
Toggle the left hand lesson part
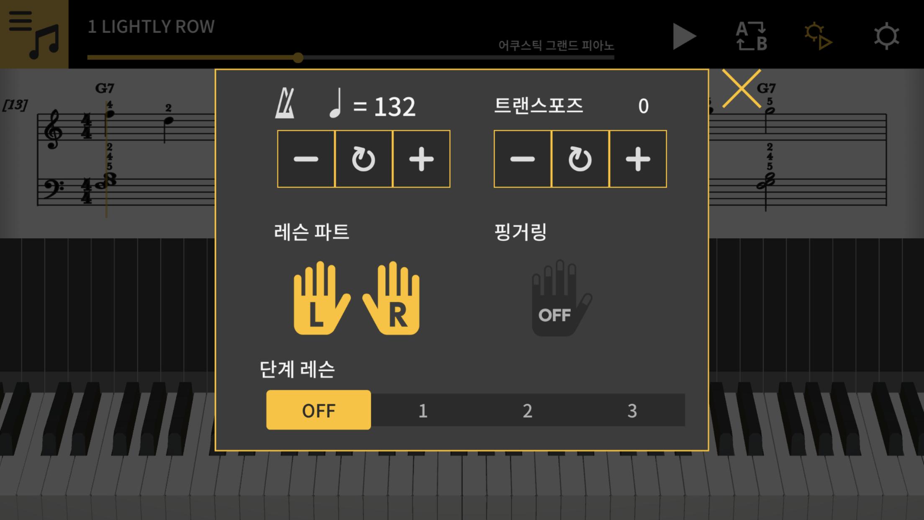tap(321, 298)
